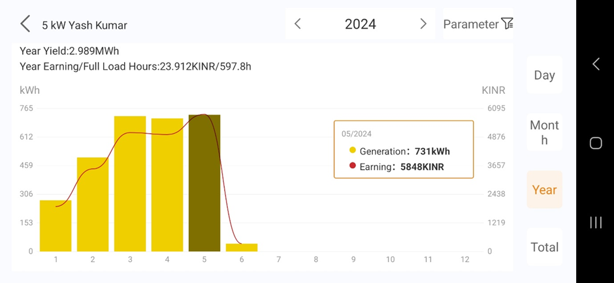Select the March generation bar
Viewport: 614px width, 283px height.
130,184
